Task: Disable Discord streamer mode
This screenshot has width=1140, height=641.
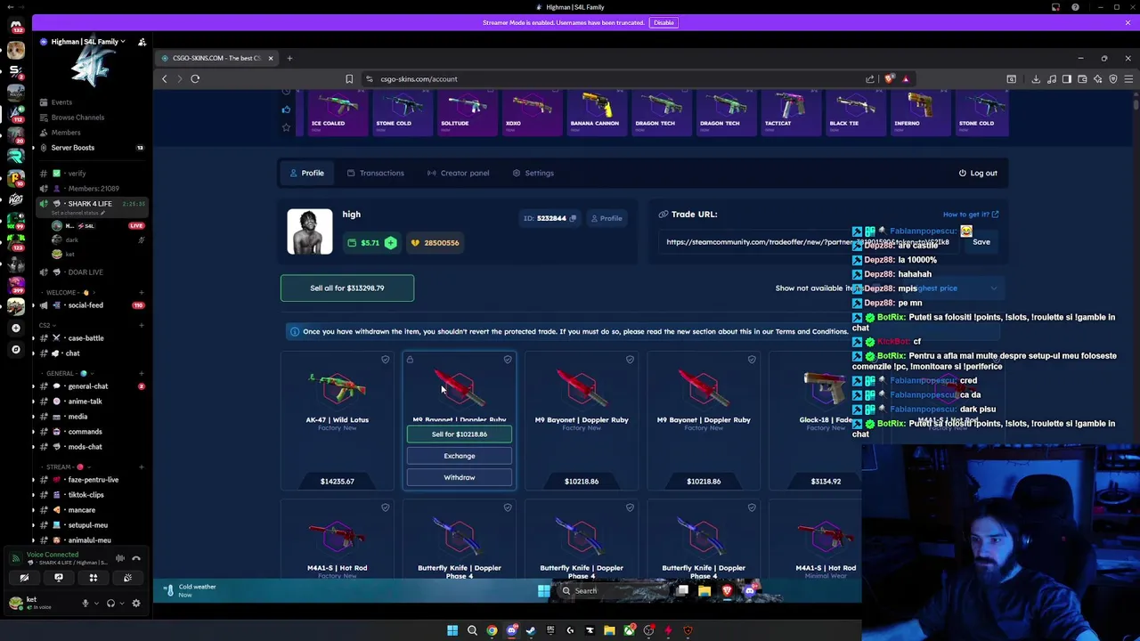Action: point(664,22)
